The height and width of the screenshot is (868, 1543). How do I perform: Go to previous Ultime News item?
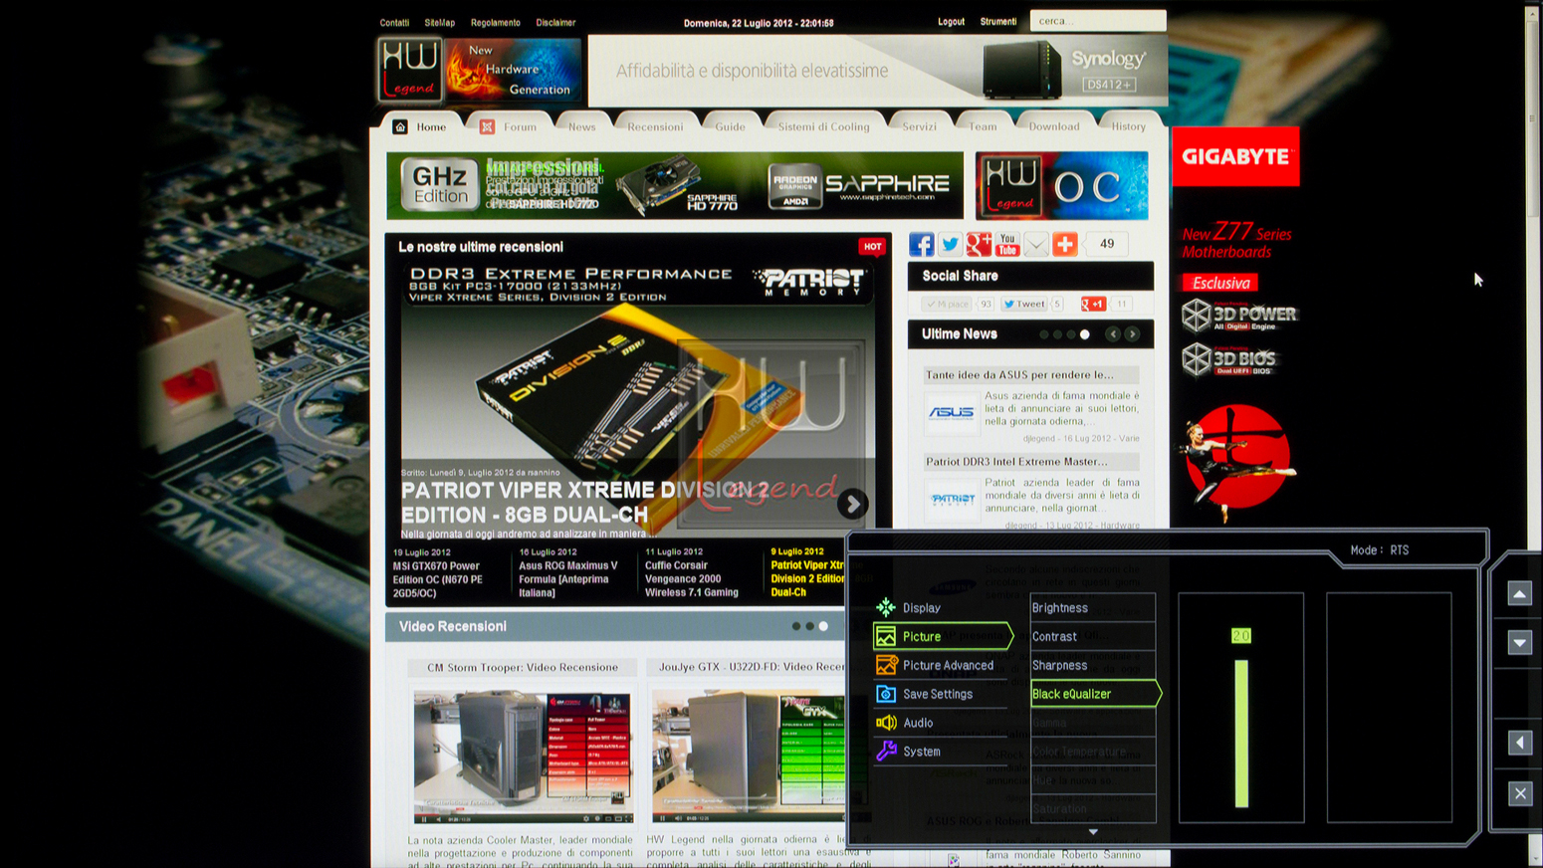(x=1113, y=334)
